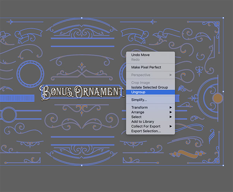Click the bottom-center selection handle
Image resolution: width=233 pixels, height=192 pixels.
point(82,165)
